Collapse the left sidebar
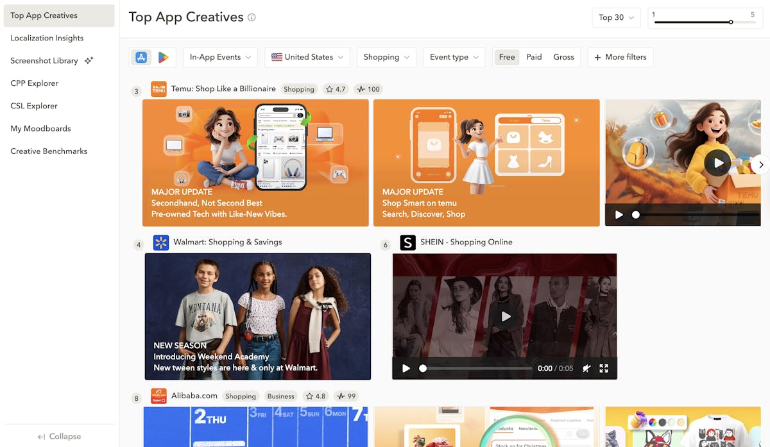770x447 pixels. [x=59, y=436]
